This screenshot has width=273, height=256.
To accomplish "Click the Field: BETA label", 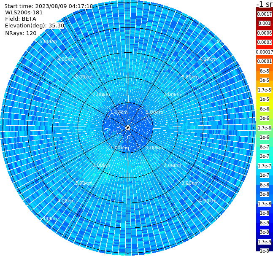I will point(21,19).
